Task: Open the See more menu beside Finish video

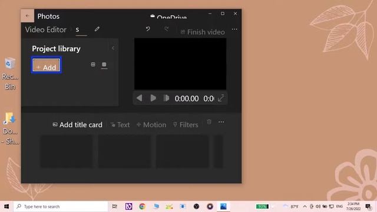Action: [234, 29]
